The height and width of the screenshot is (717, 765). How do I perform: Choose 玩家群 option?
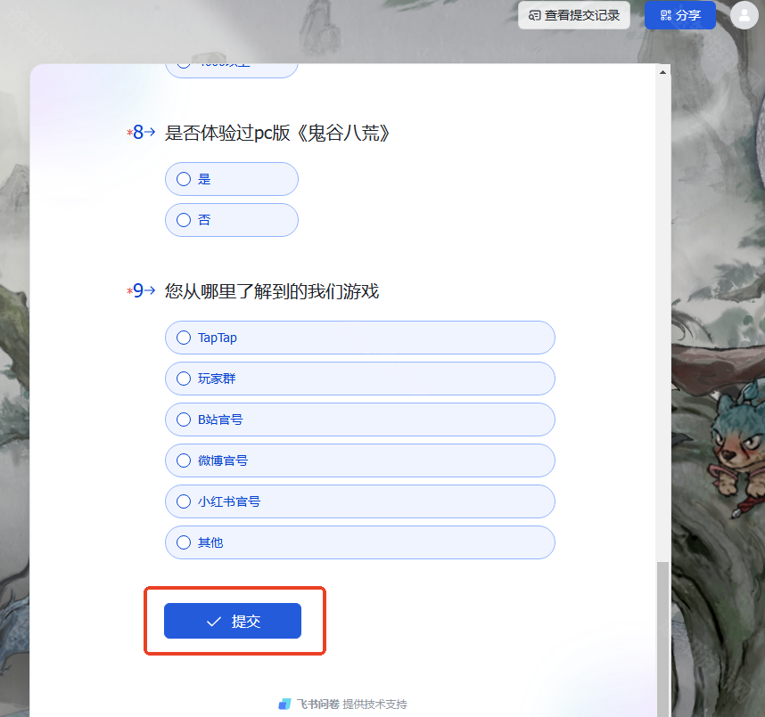(x=360, y=379)
